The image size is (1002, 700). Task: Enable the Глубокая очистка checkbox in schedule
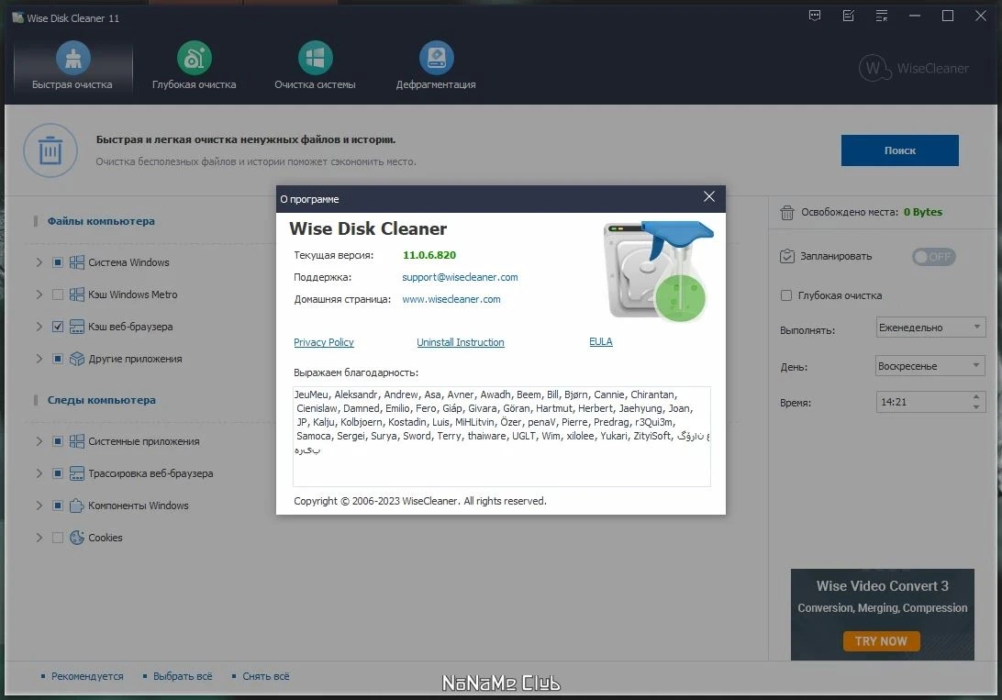coord(786,295)
